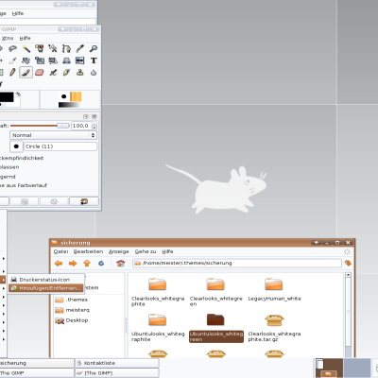Click the file view vertical scrollbar

(348, 315)
